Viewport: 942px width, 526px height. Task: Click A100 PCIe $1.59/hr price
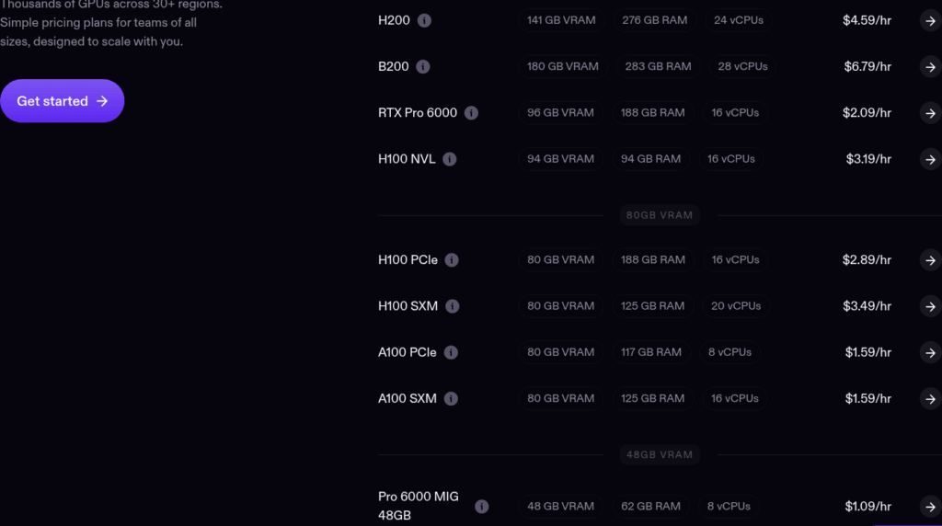[x=868, y=352]
